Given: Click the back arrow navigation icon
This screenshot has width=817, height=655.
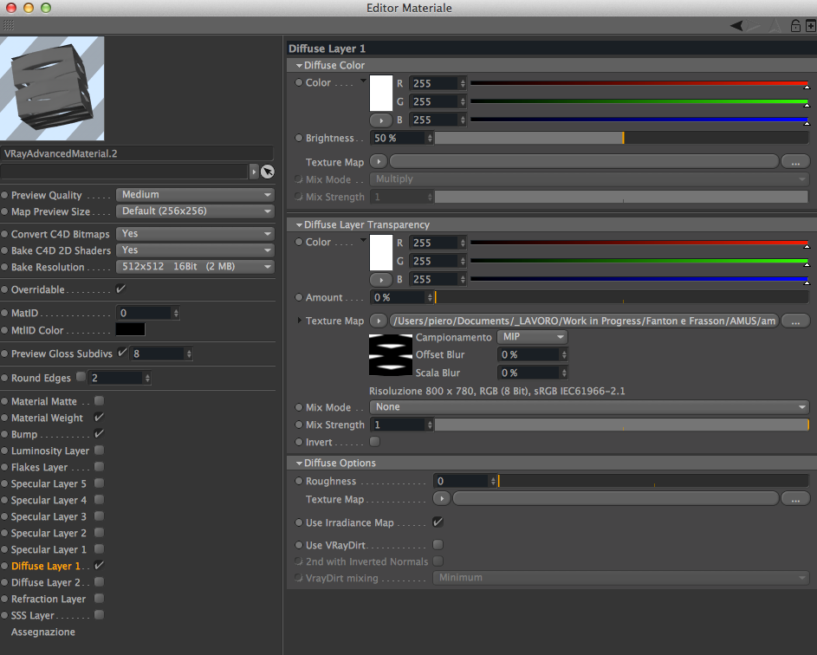Looking at the screenshot, I should click(x=736, y=25).
